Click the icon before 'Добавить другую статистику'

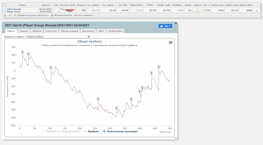15,15
